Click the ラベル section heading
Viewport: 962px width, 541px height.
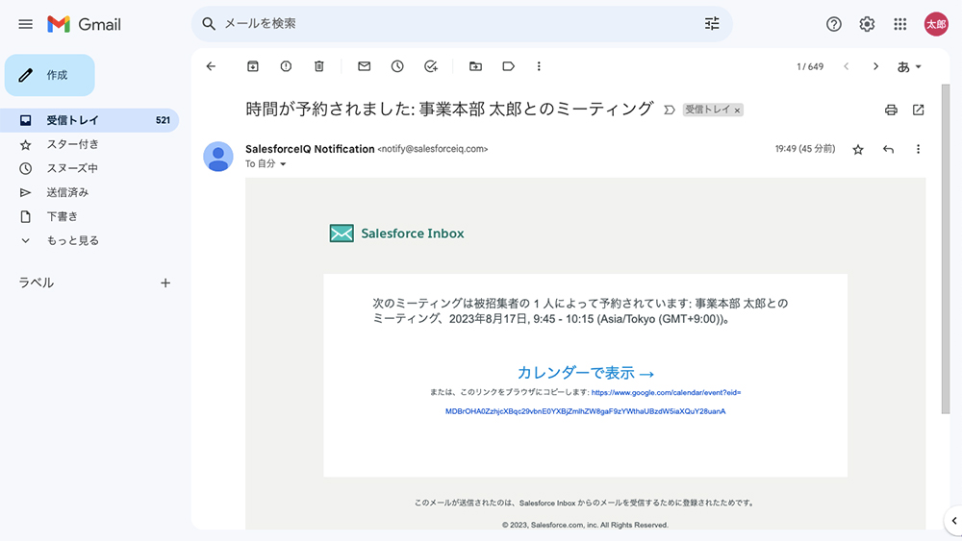pos(36,283)
